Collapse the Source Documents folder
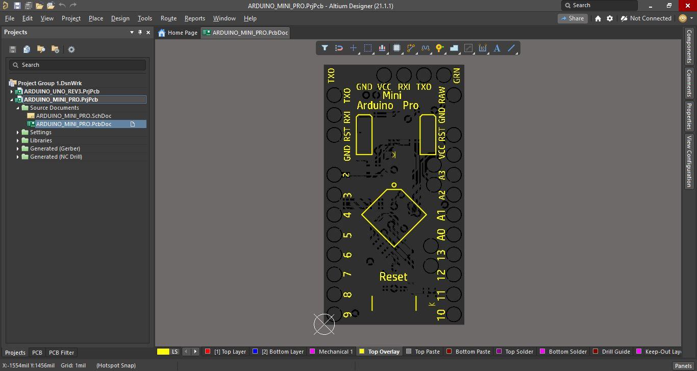This screenshot has height=371, width=697. point(18,108)
